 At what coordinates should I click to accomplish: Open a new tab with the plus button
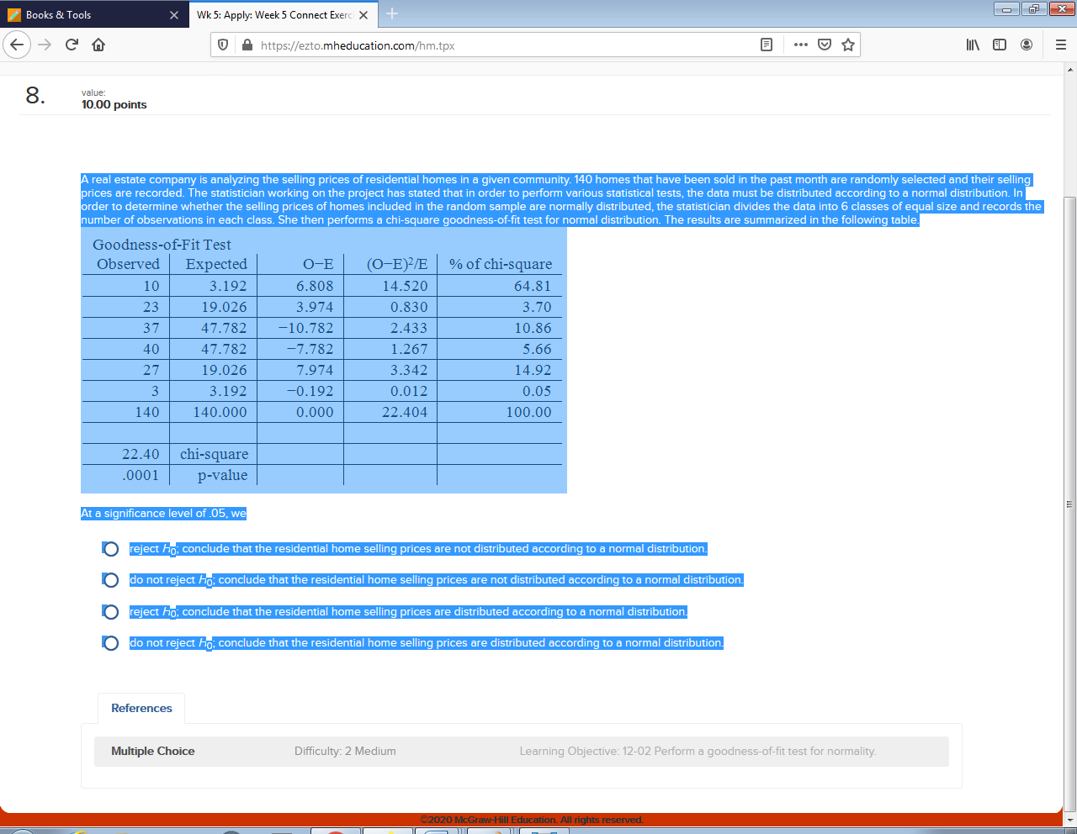coord(392,14)
